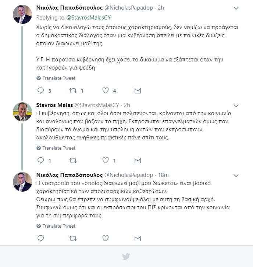
Task: Reply to Stavros Malas's tweet
Action: pos(41,161)
